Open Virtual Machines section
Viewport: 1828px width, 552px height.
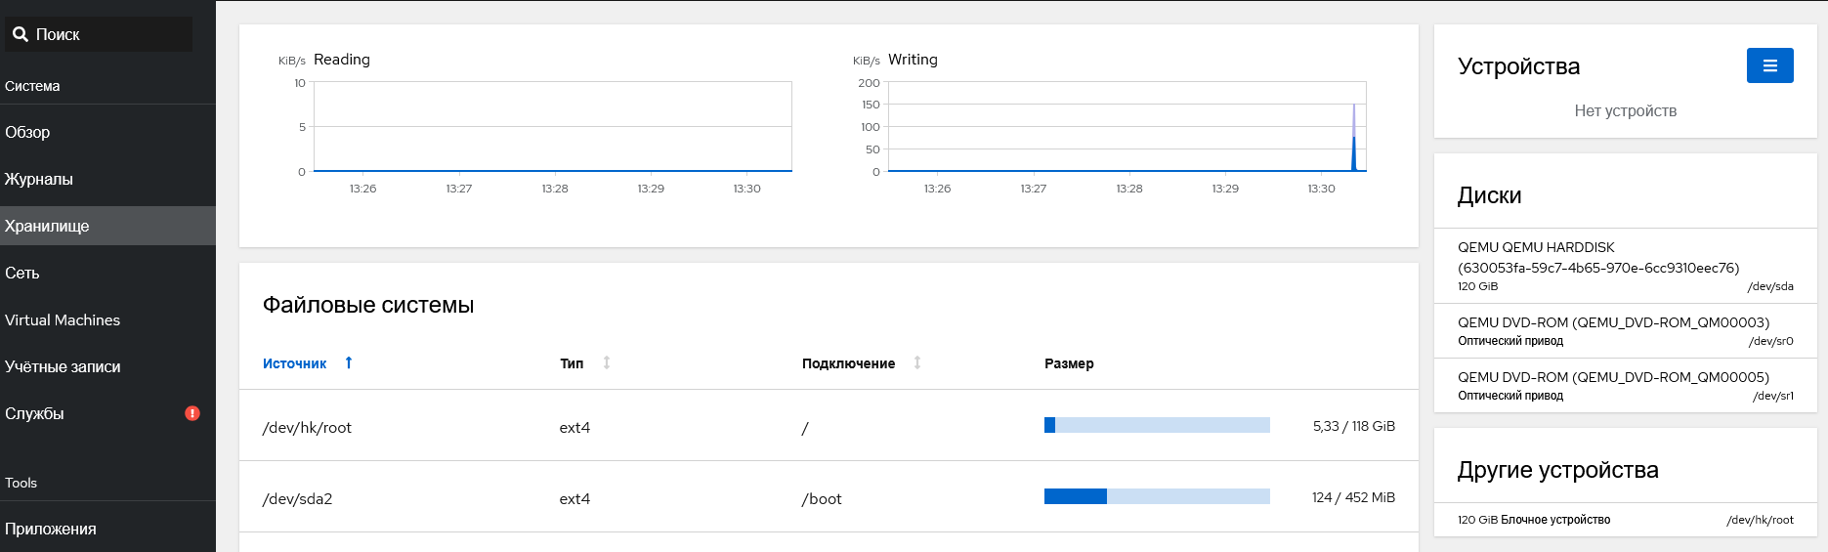(x=63, y=319)
